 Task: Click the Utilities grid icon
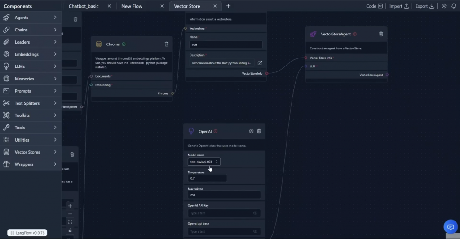coord(6,140)
